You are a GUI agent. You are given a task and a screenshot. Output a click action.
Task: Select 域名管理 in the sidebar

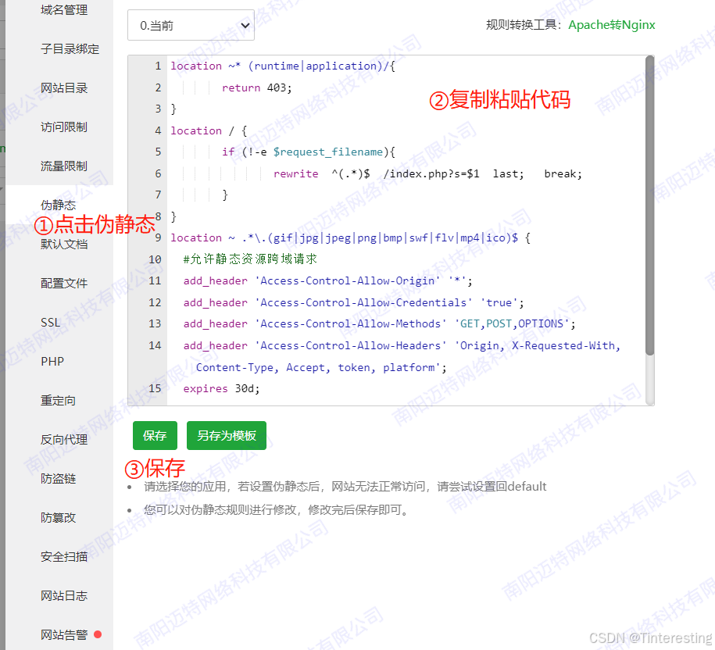click(64, 9)
